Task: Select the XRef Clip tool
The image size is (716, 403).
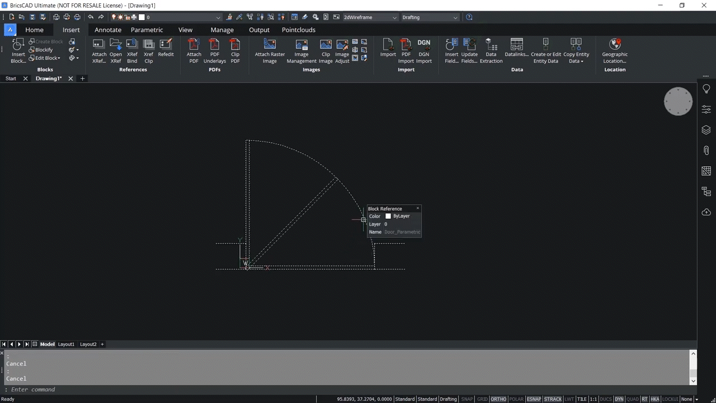Action: pyautogui.click(x=148, y=51)
